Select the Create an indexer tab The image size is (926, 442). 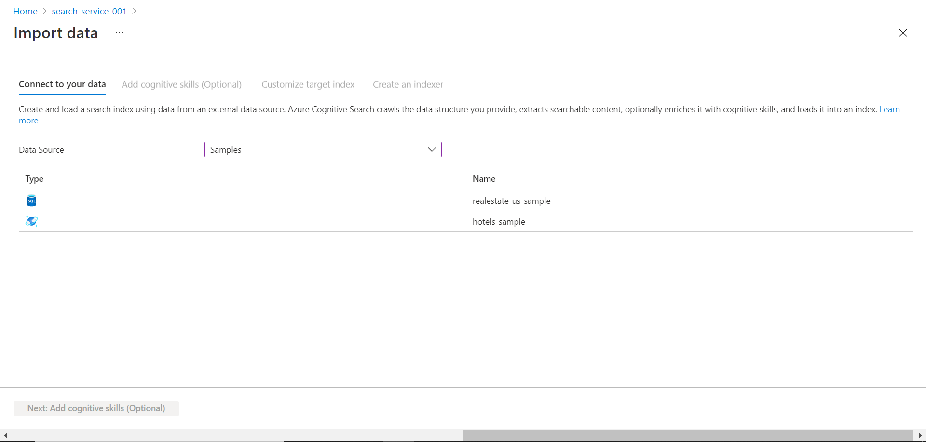pyautogui.click(x=408, y=84)
